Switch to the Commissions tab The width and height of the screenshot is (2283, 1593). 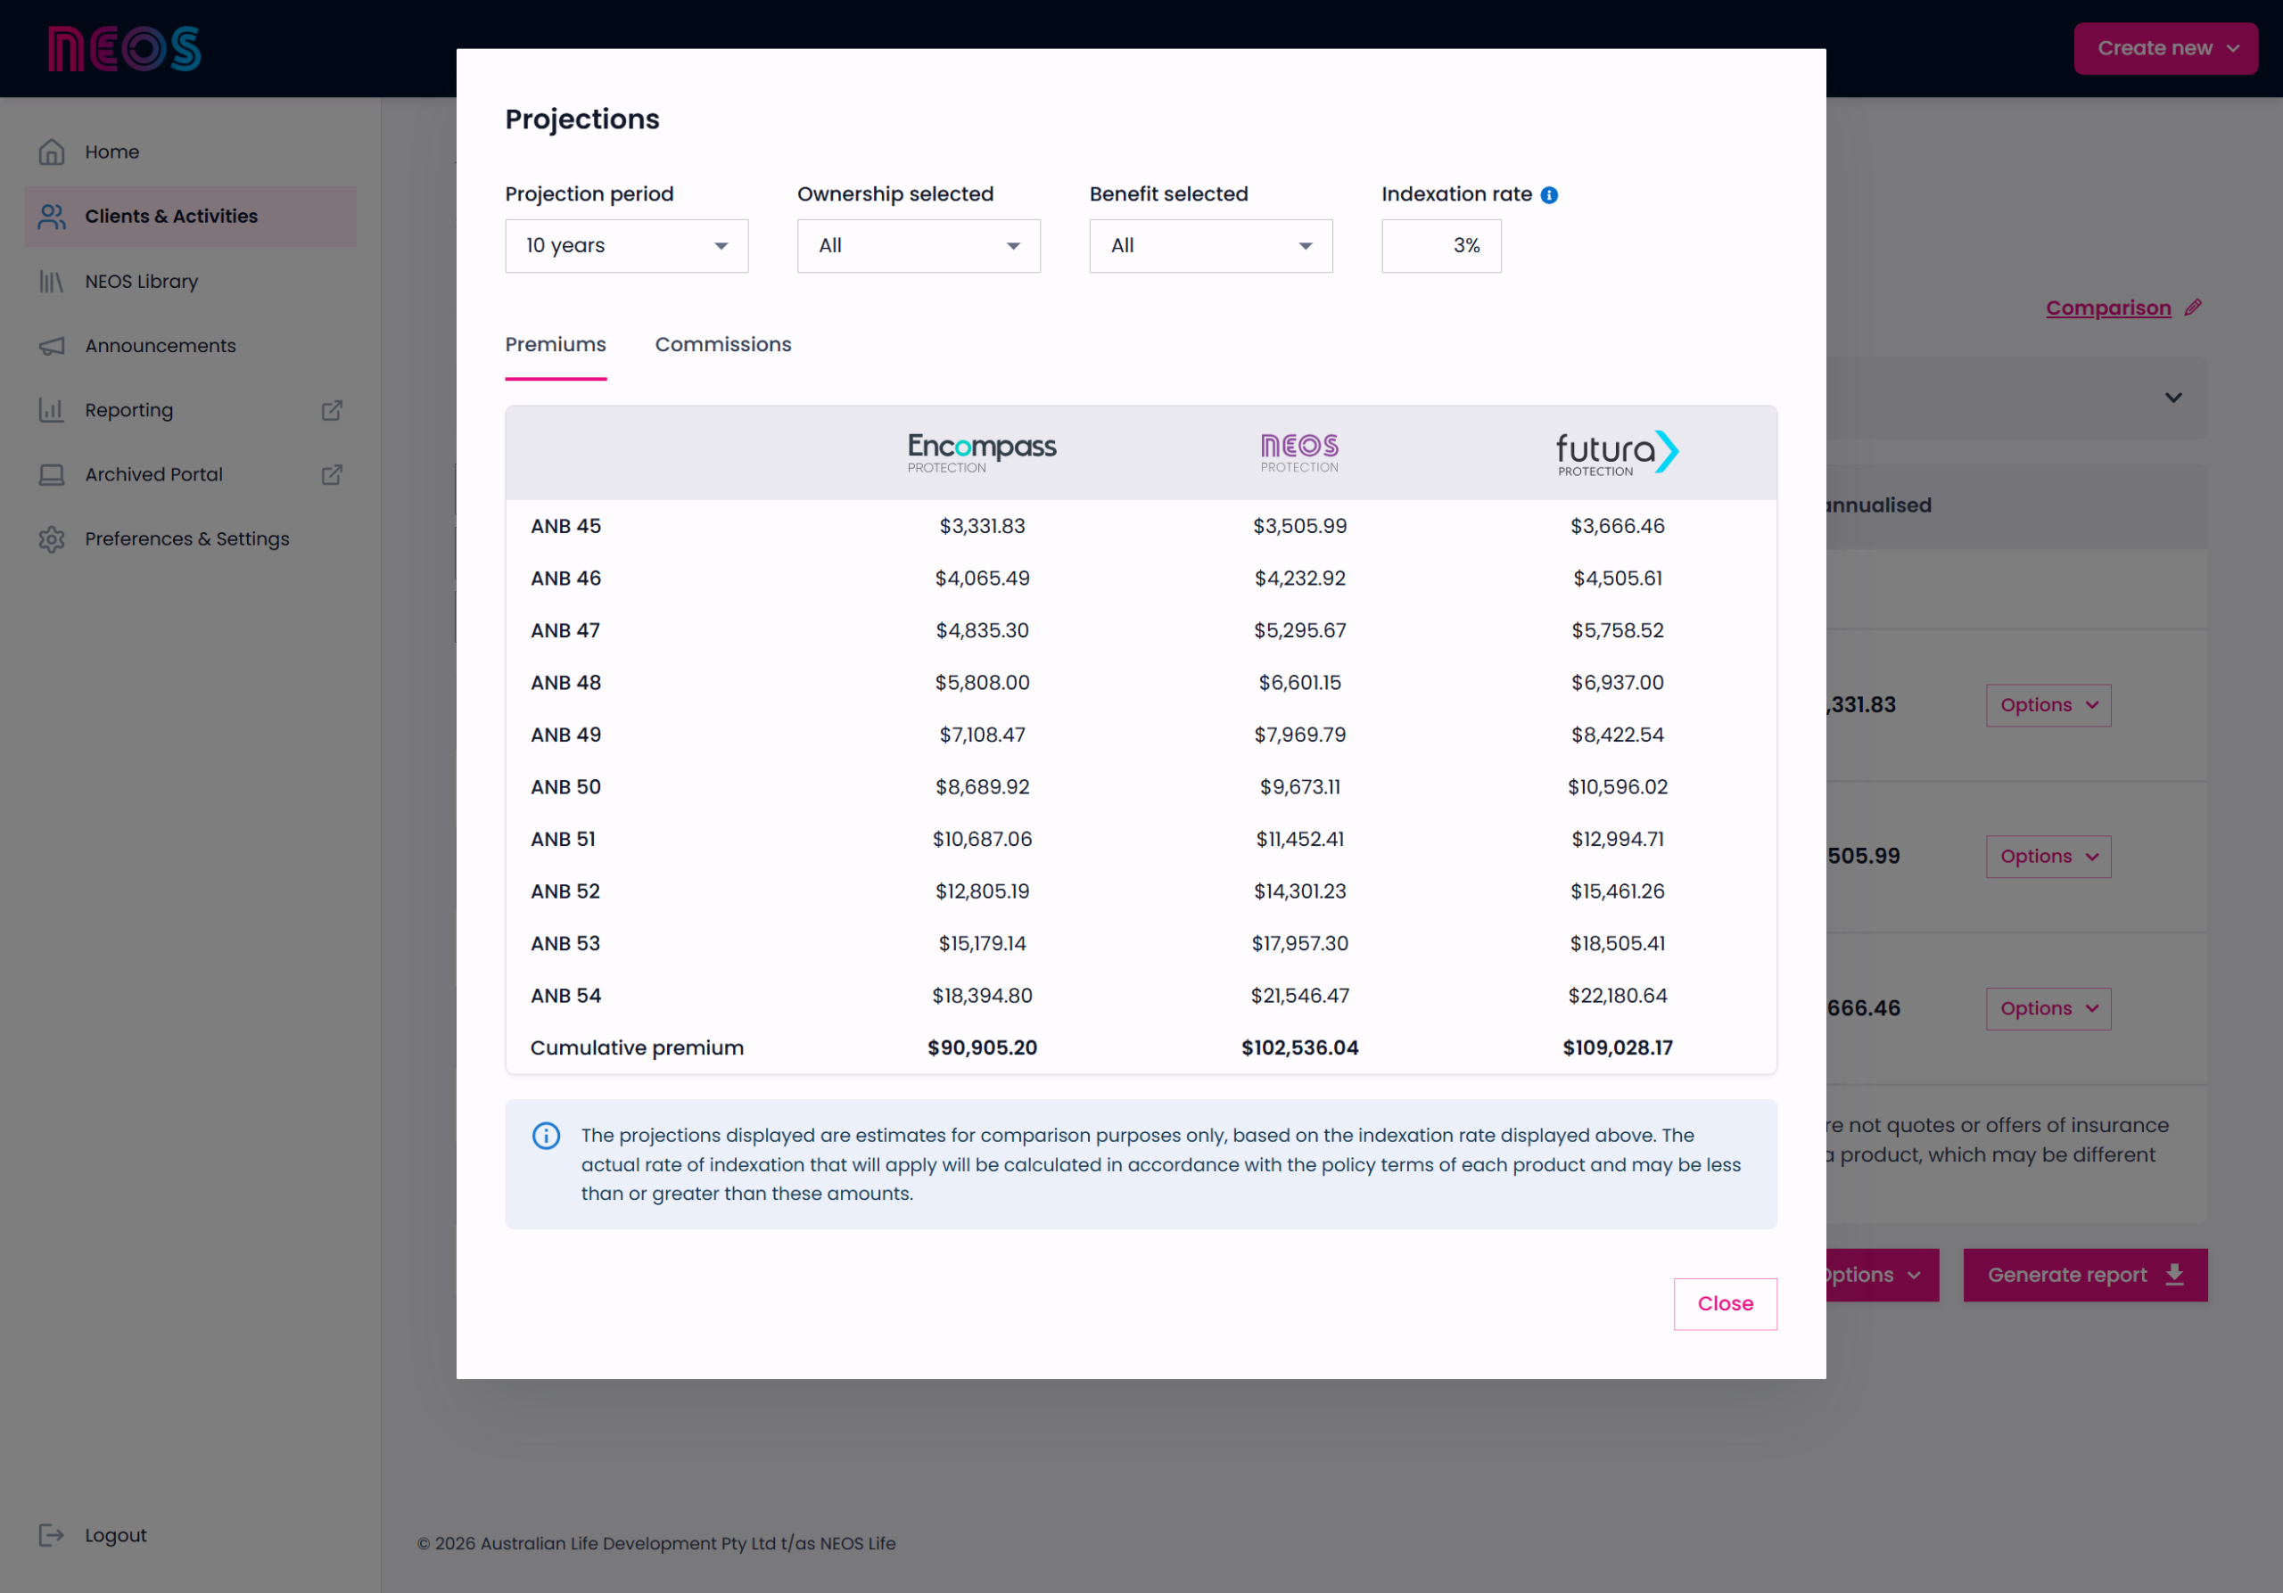click(723, 345)
